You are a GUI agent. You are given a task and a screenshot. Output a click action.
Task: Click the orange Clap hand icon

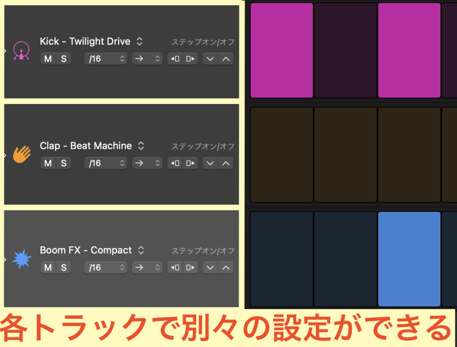pyautogui.click(x=22, y=154)
